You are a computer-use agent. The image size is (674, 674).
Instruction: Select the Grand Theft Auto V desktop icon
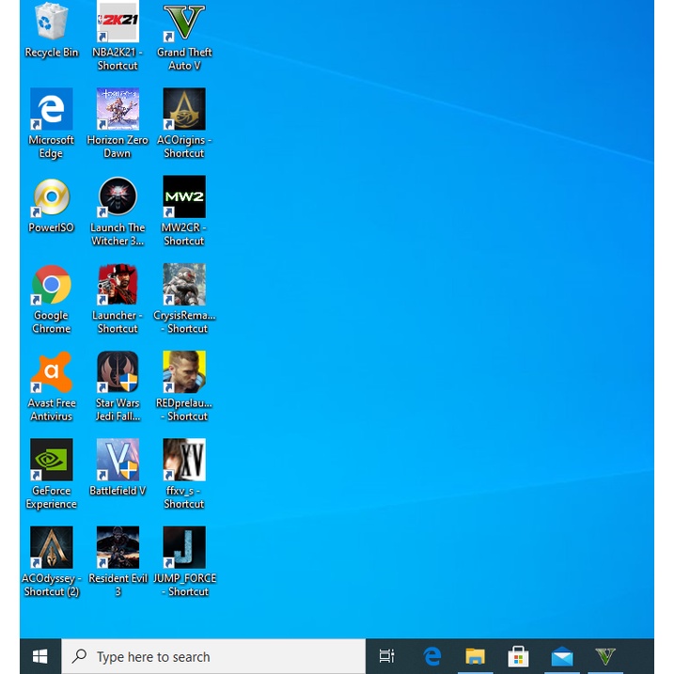[184, 24]
